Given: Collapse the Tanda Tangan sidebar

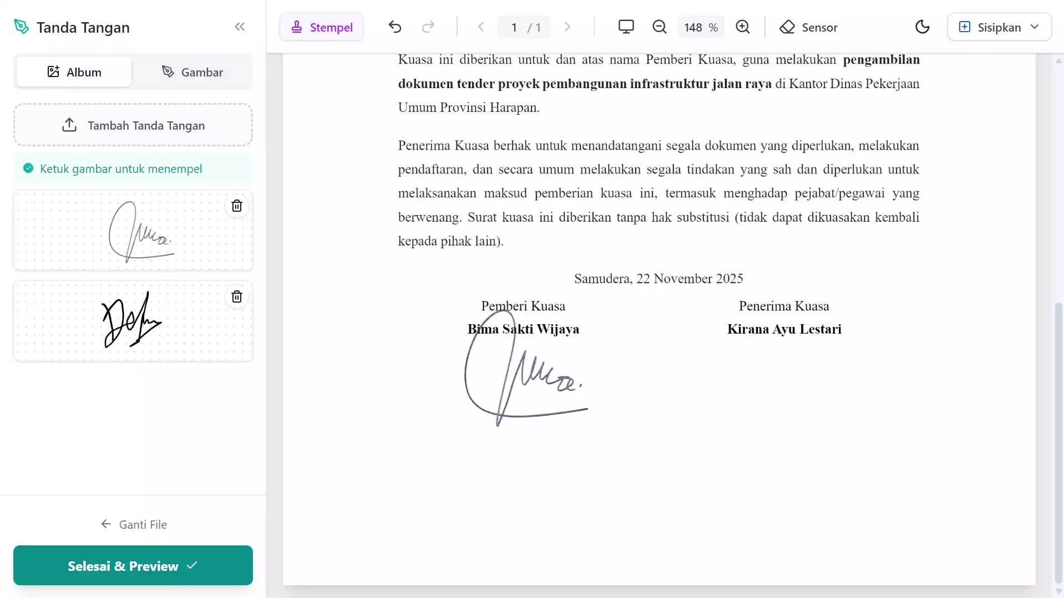Looking at the screenshot, I should click(240, 27).
